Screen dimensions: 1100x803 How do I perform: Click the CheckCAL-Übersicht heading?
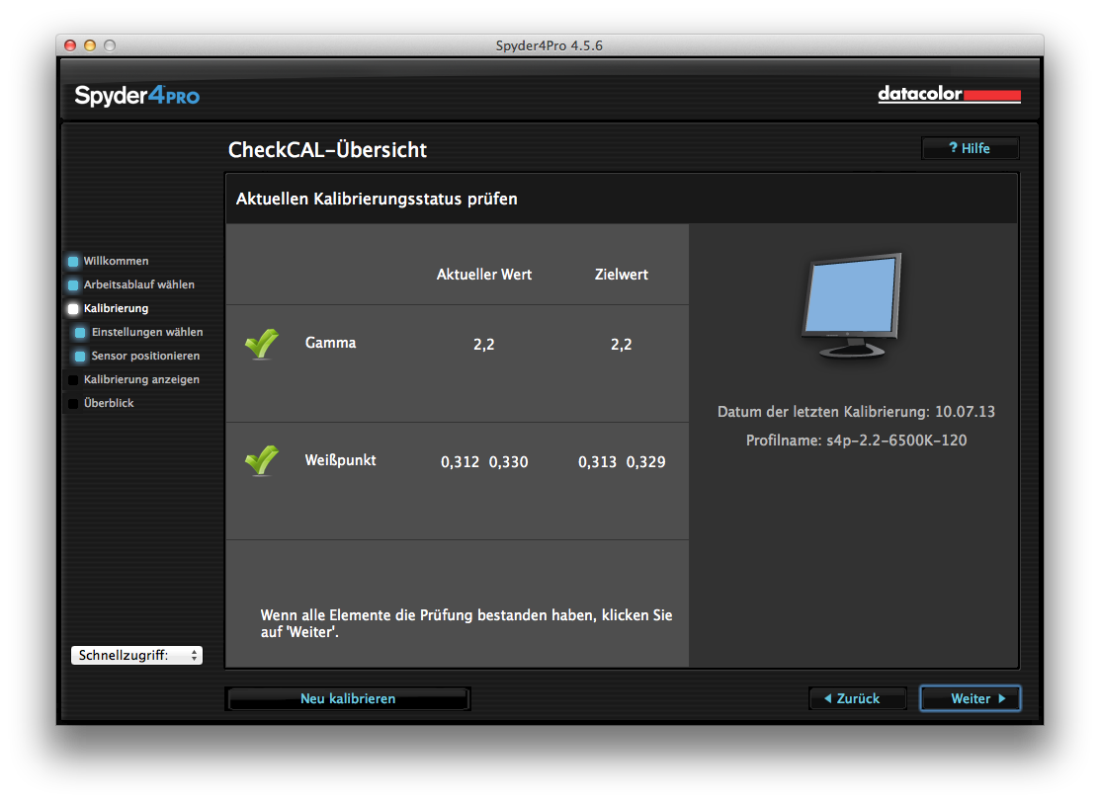pyautogui.click(x=327, y=149)
